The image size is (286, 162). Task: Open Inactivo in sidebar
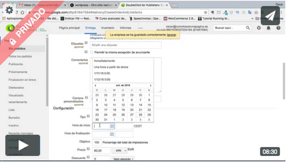(13, 126)
